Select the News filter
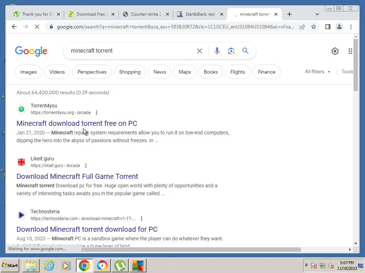The height and width of the screenshot is (273, 365). pyautogui.click(x=160, y=72)
